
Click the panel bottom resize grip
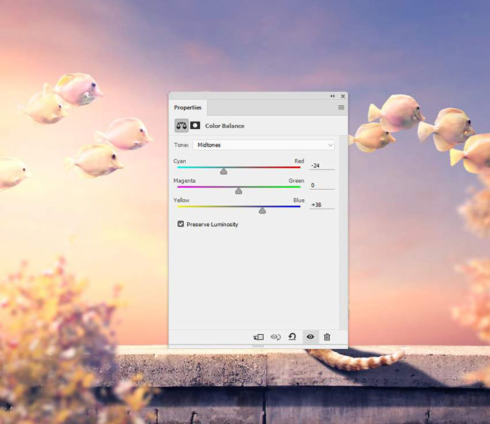click(258, 346)
